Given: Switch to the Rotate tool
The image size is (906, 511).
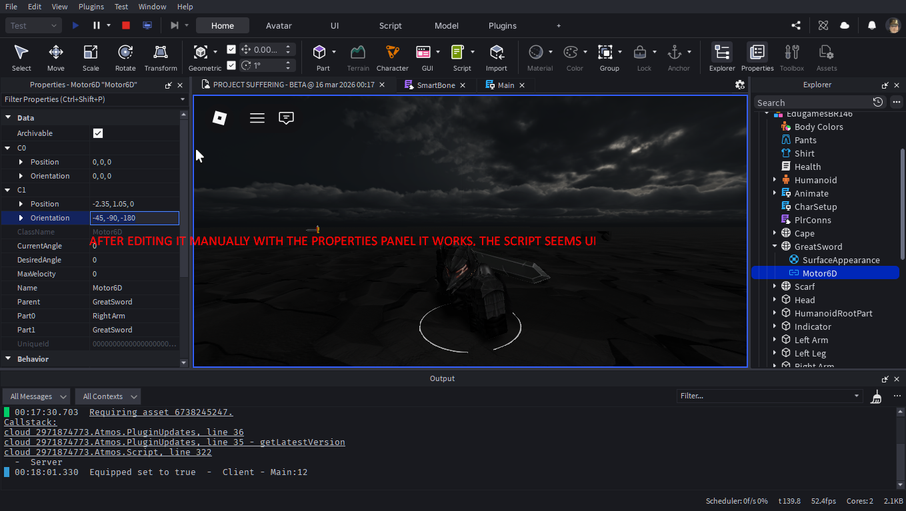Looking at the screenshot, I should [125, 58].
